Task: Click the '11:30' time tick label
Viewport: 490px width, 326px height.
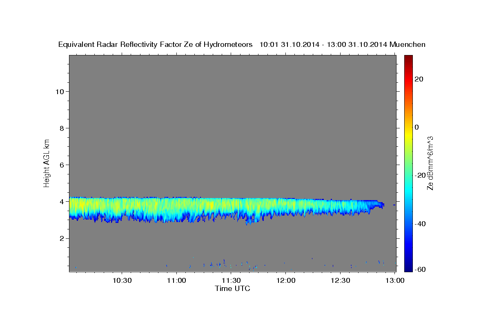Action: 231,280
